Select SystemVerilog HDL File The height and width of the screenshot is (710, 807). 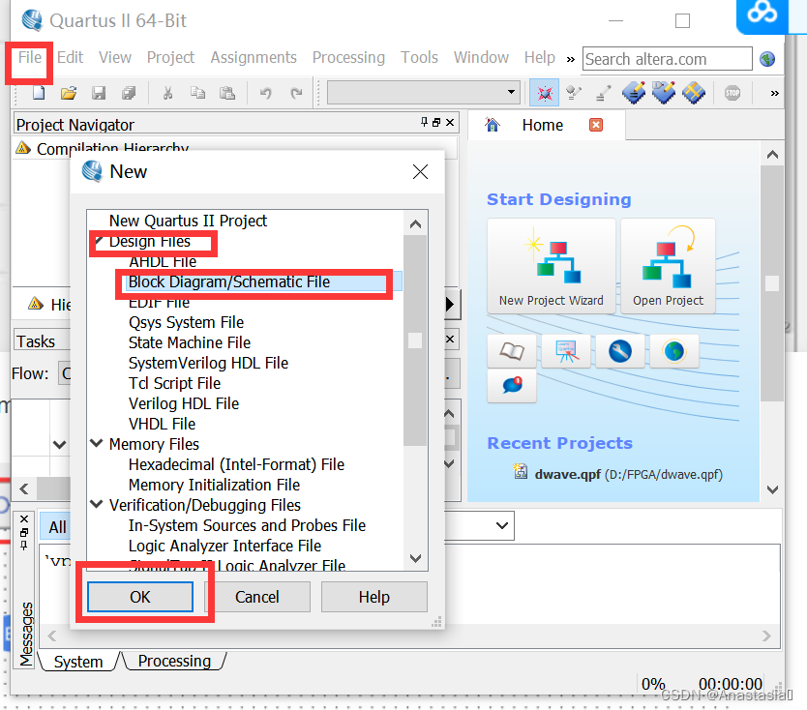[208, 364]
